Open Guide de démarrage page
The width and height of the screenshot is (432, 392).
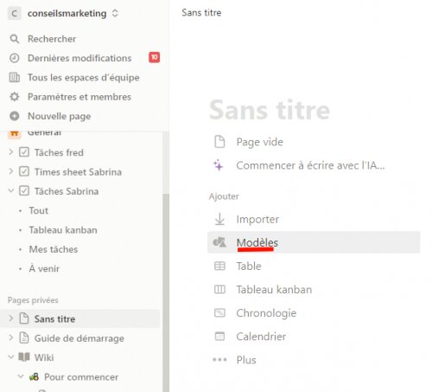pyautogui.click(x=79, y=338)
